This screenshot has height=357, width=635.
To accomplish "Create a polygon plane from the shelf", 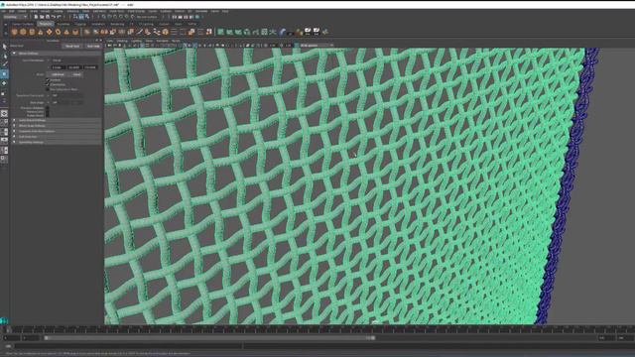I will pos(50,32).
